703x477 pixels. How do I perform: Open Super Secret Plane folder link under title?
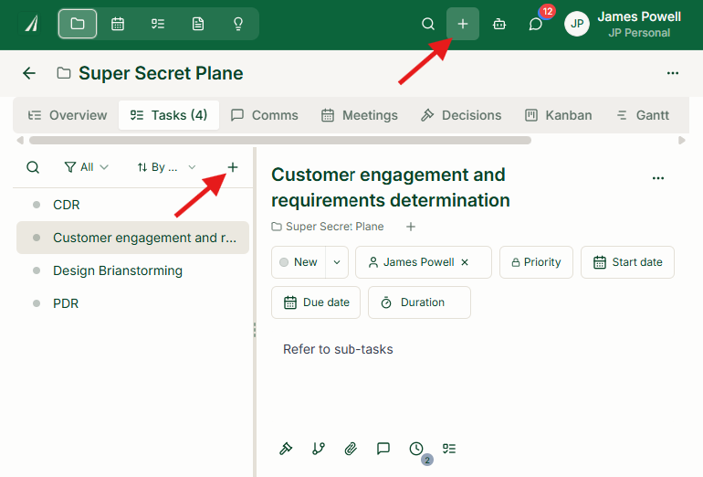click(328, 227)
